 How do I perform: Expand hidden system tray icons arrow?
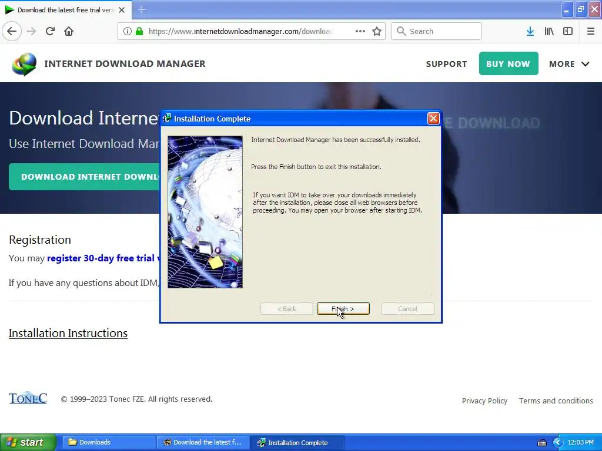[558, 443]
